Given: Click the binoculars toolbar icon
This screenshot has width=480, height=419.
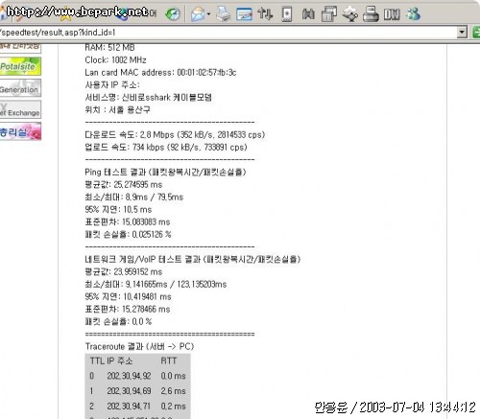Looking at the screenshot, I should pos(308,14).
